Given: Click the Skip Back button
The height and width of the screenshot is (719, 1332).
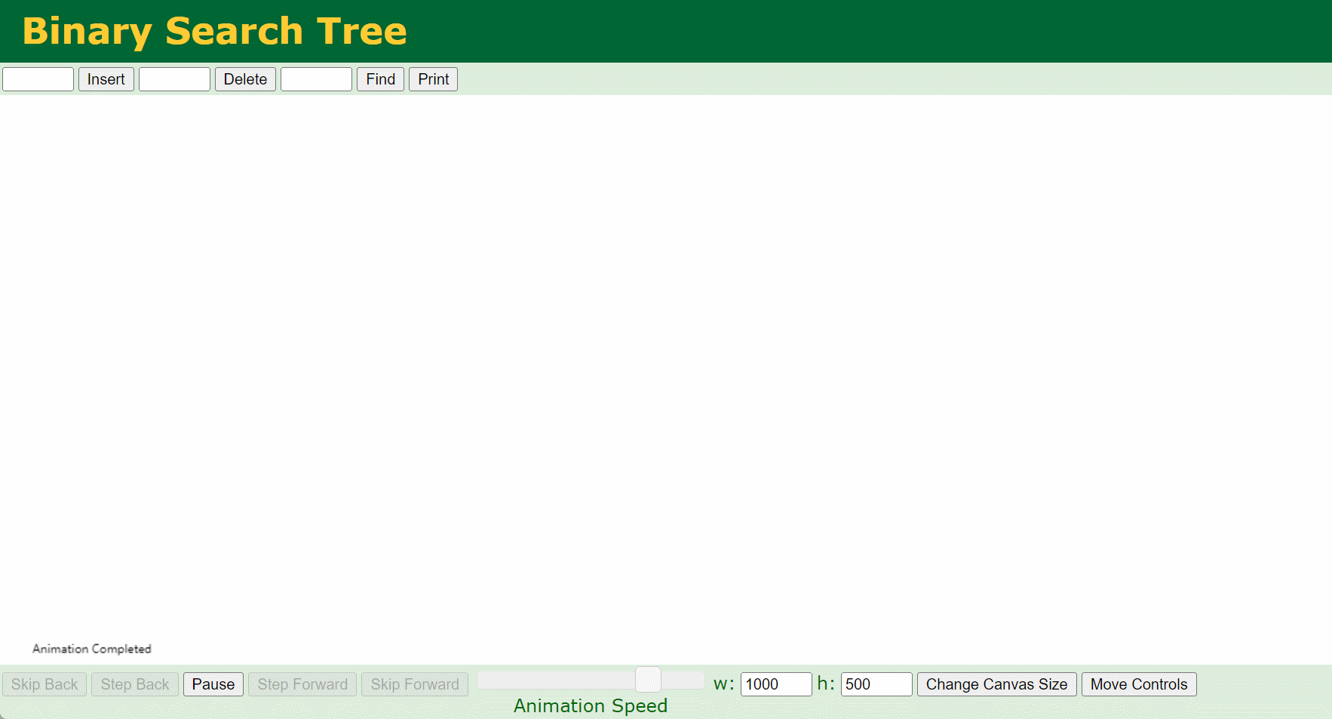Looking at the screenshot, I should click(x=45, y=684).
